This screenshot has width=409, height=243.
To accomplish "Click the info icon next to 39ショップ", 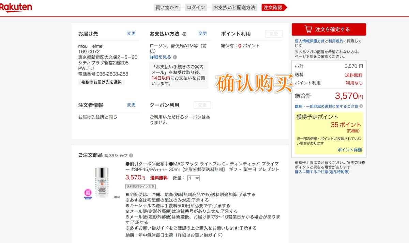I will pyautogui.click(x=131, y=155).
